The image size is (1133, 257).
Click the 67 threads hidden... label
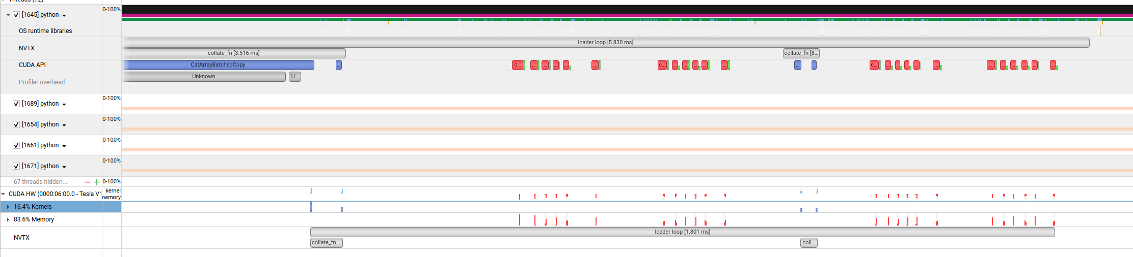tap(40, 182)
